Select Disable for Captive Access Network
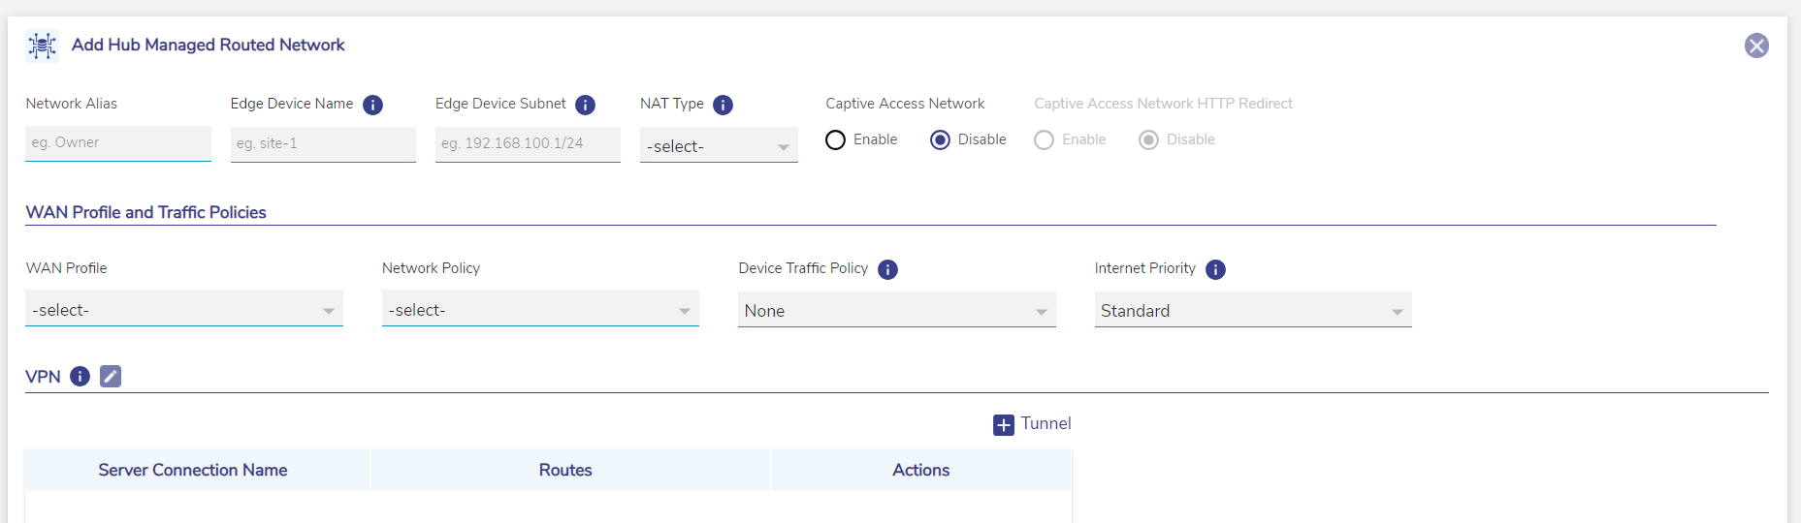The width and height of the screenshot is (1801, 523). [x=940, y=140]
